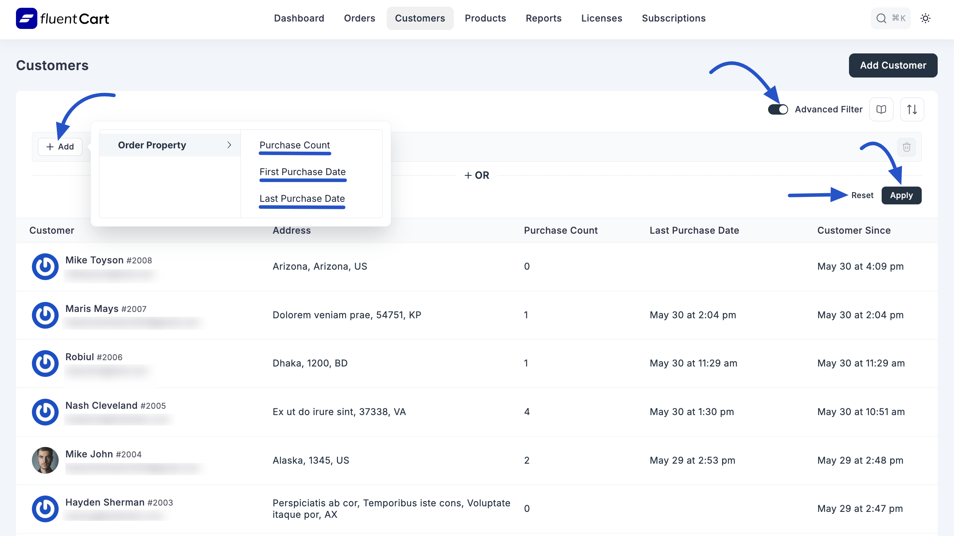Go to the Reports section

[x=543, y=18]
